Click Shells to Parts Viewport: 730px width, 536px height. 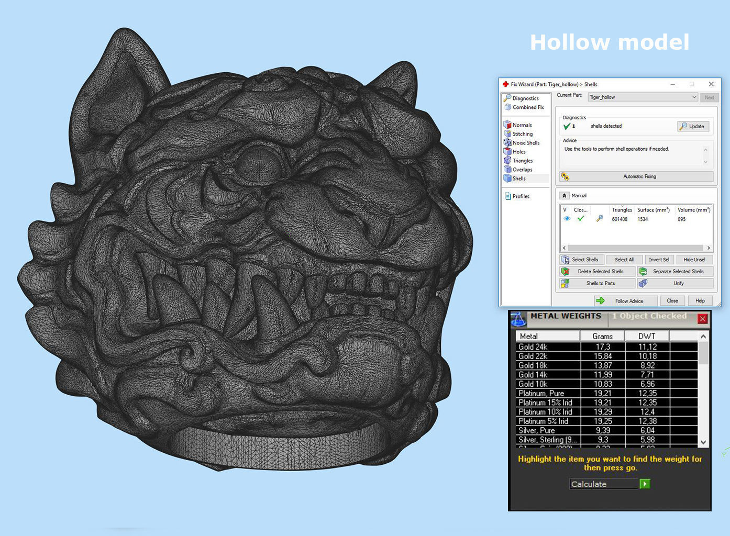tap(598, 283)
